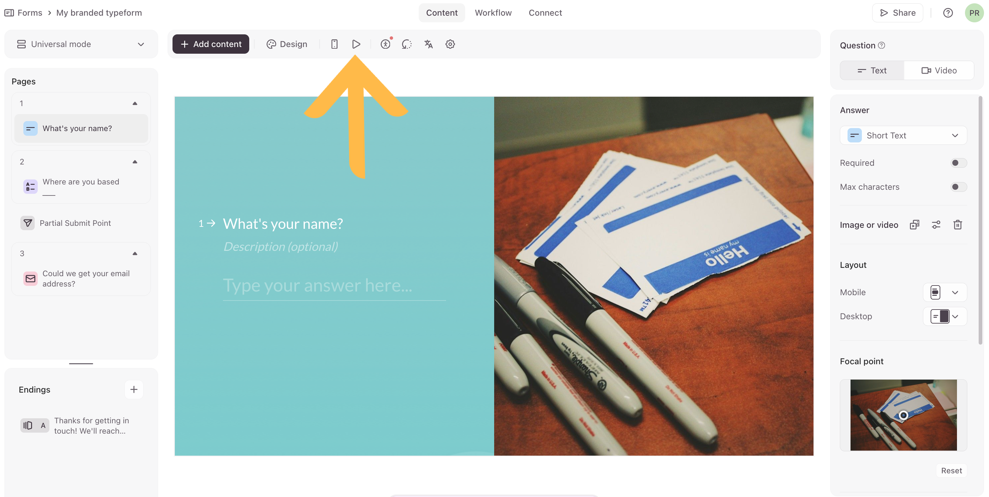Click the replace image icon
989x497 pixels.
[915, 225]
